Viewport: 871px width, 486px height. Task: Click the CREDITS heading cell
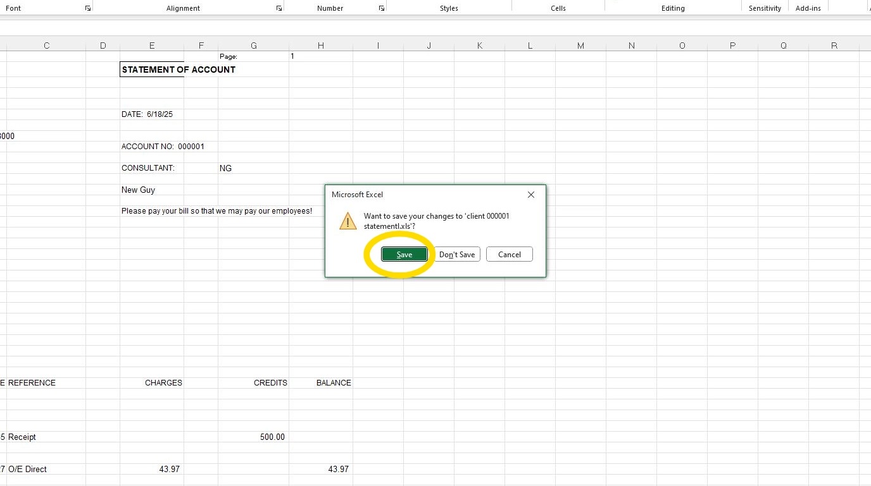(253, 383)
